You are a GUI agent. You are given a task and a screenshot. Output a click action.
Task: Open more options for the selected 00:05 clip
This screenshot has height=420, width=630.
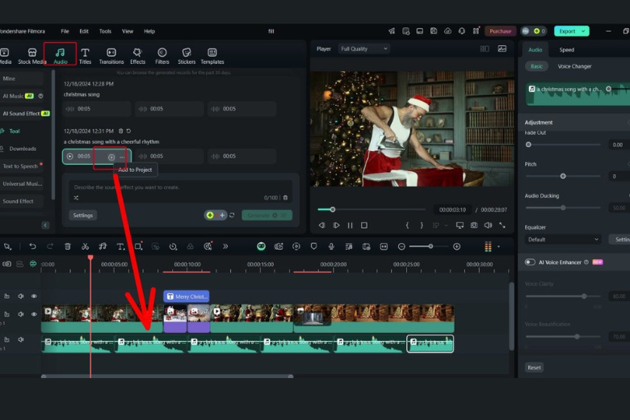122,157
